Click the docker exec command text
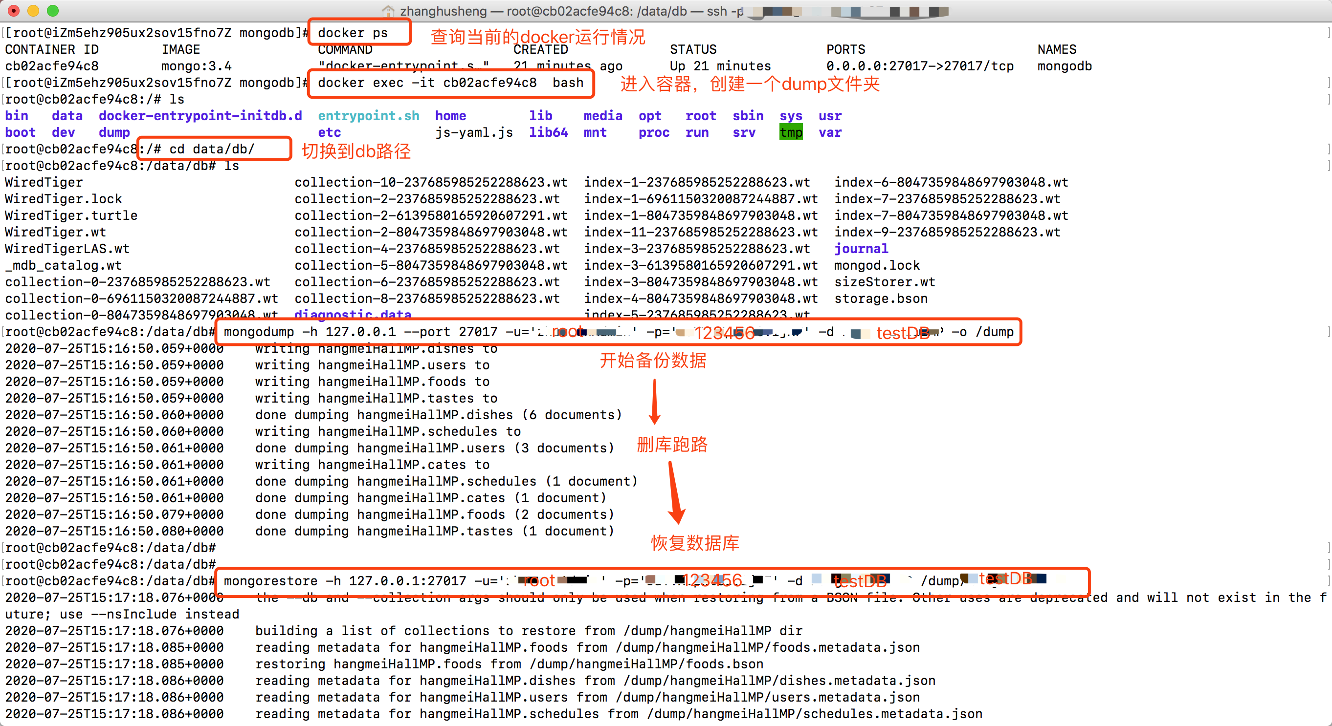Image resolution: width=1332 pixels, height=726 pixels. pos(450,83)
